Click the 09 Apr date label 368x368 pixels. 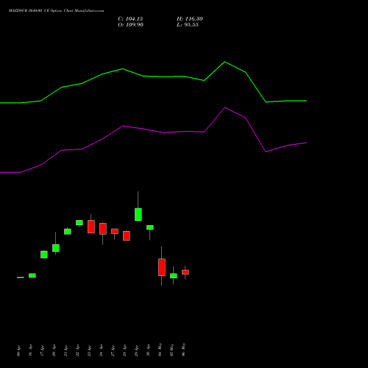tap(19, 350)
